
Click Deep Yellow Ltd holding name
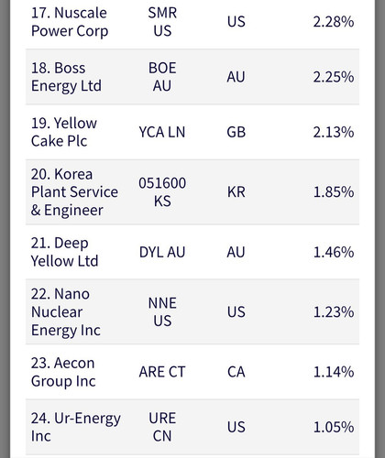click(x=64, y=252)
